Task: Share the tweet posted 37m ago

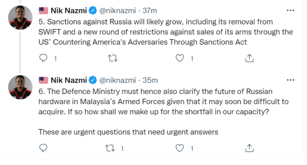Action: 249,58
